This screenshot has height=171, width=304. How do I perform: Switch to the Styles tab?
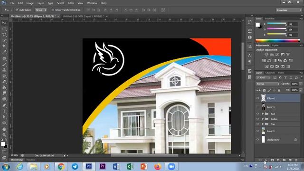(275, 46)
